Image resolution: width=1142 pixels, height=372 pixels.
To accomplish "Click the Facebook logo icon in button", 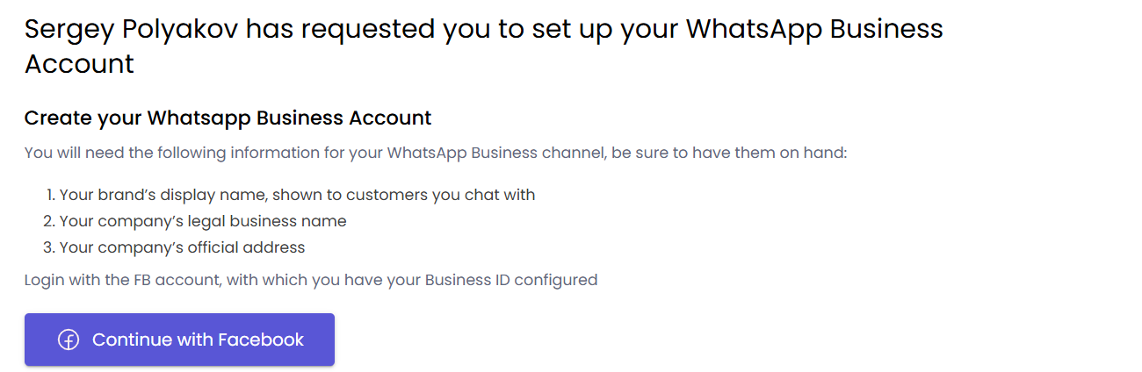I will pyautogui.click(x=69, y=340).
